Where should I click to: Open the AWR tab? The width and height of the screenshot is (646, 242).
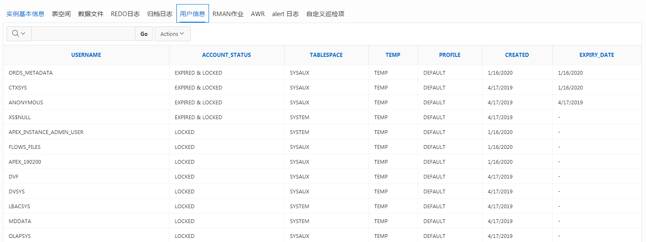[x=258, y=14]
